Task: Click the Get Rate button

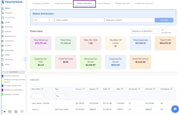Action: coord(164,20)
